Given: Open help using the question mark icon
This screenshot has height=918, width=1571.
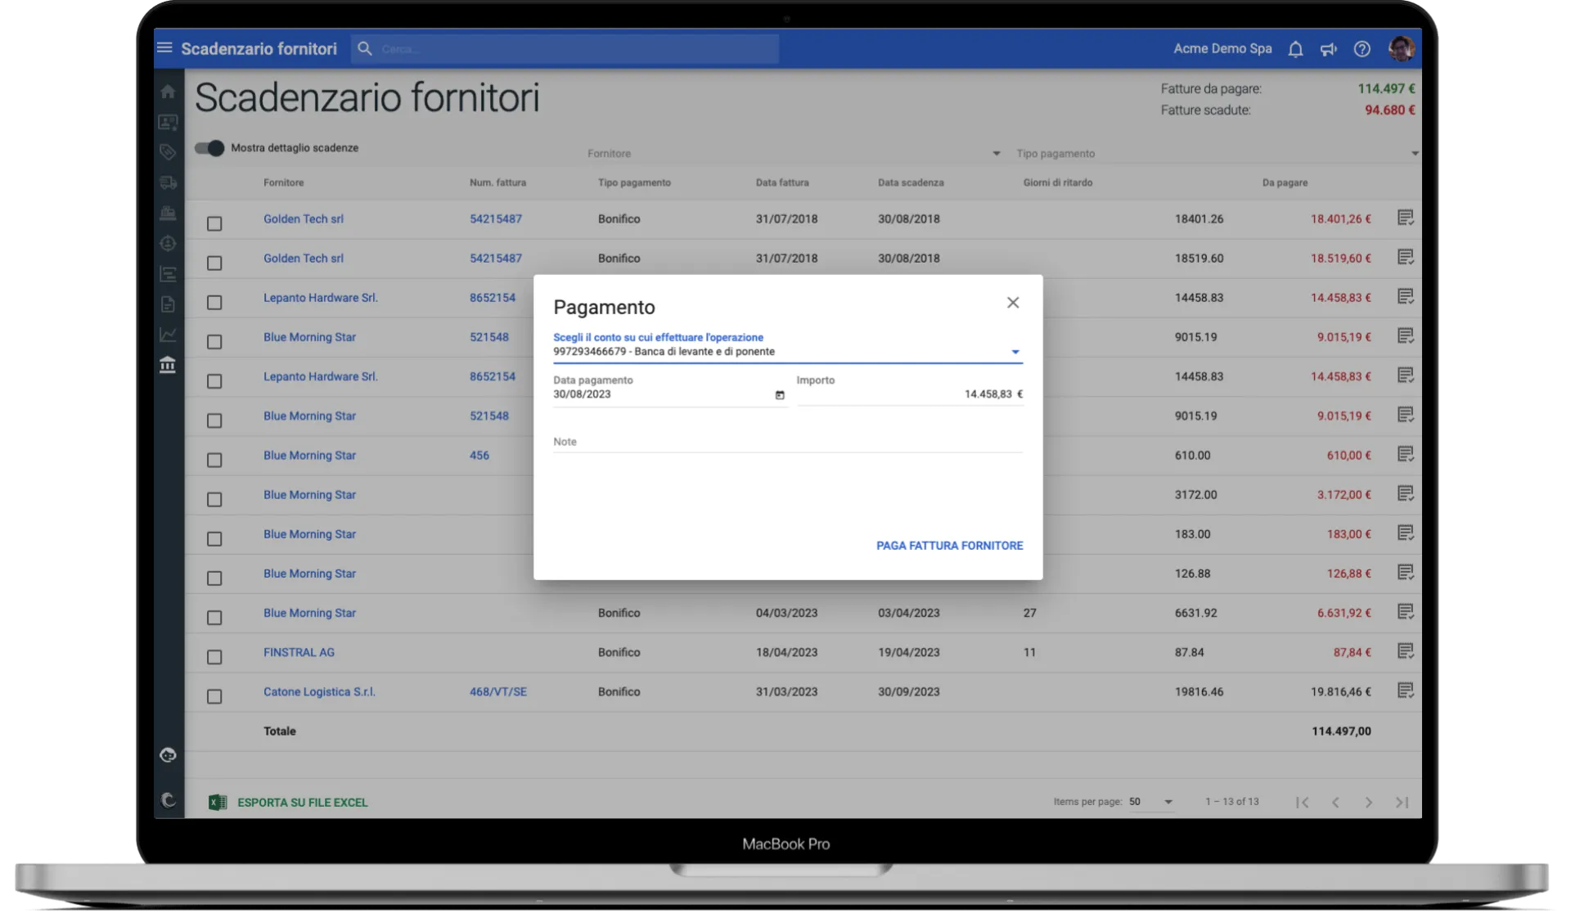Looking at the screenshot, I should [x=1362, y=49].
